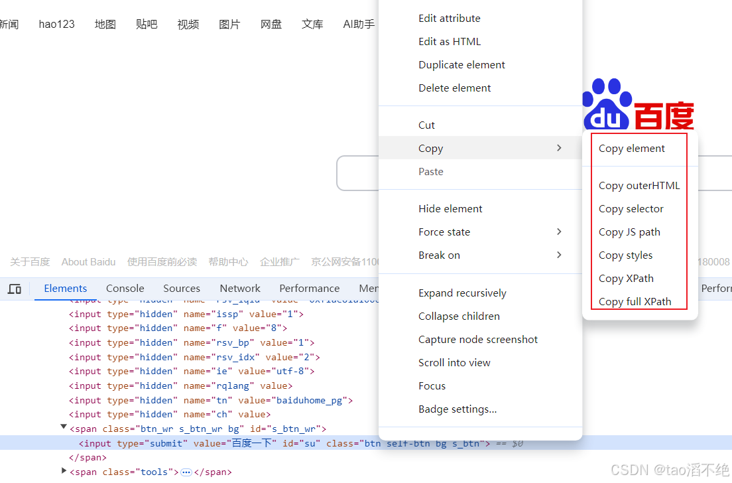Choose the Paste menu entry
This screenshot has width=732, height=483.
pyautogui.click(x=430, y=171)
